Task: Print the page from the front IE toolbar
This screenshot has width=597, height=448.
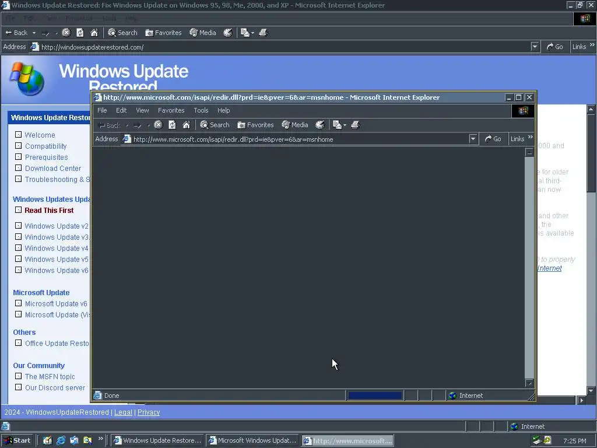Action: tap(355, 125)
